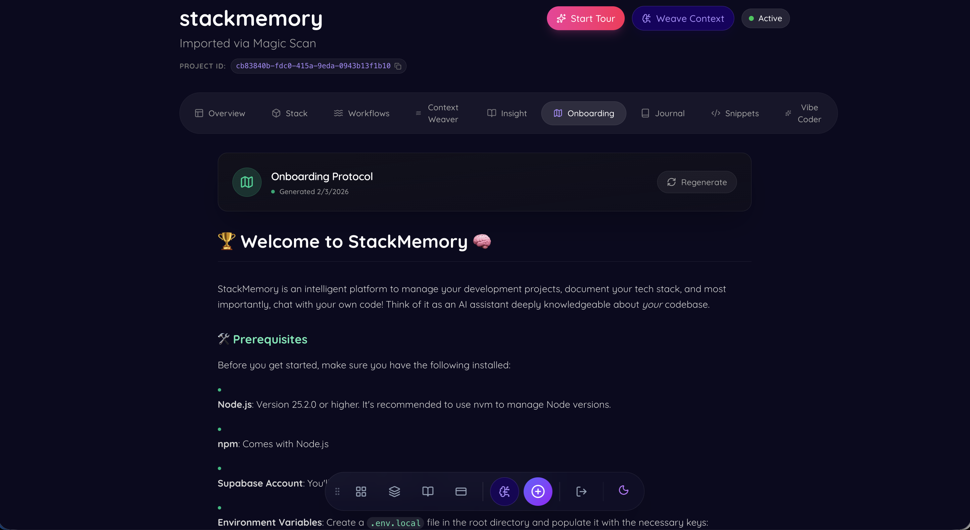The image size is (970, 530).
Task: Open the Journal tab
Action: tap(663, 113)
